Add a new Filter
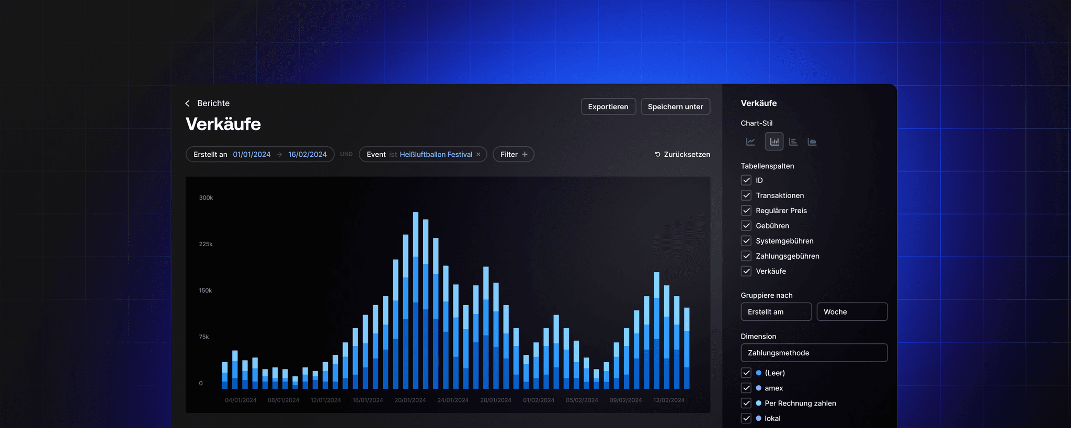This screenshot has width=1071, height=428. pos(514,154)
